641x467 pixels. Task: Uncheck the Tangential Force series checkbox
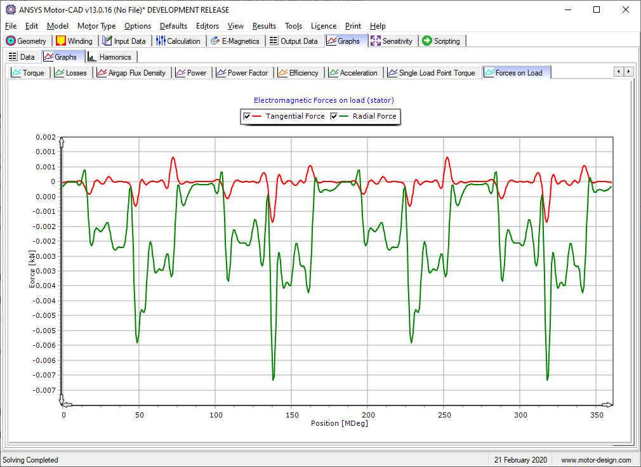[x=246, y=117]
